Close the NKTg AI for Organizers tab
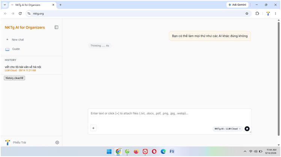Image resolution: width=281 pixels, height=157 pixels. (53, 5)
